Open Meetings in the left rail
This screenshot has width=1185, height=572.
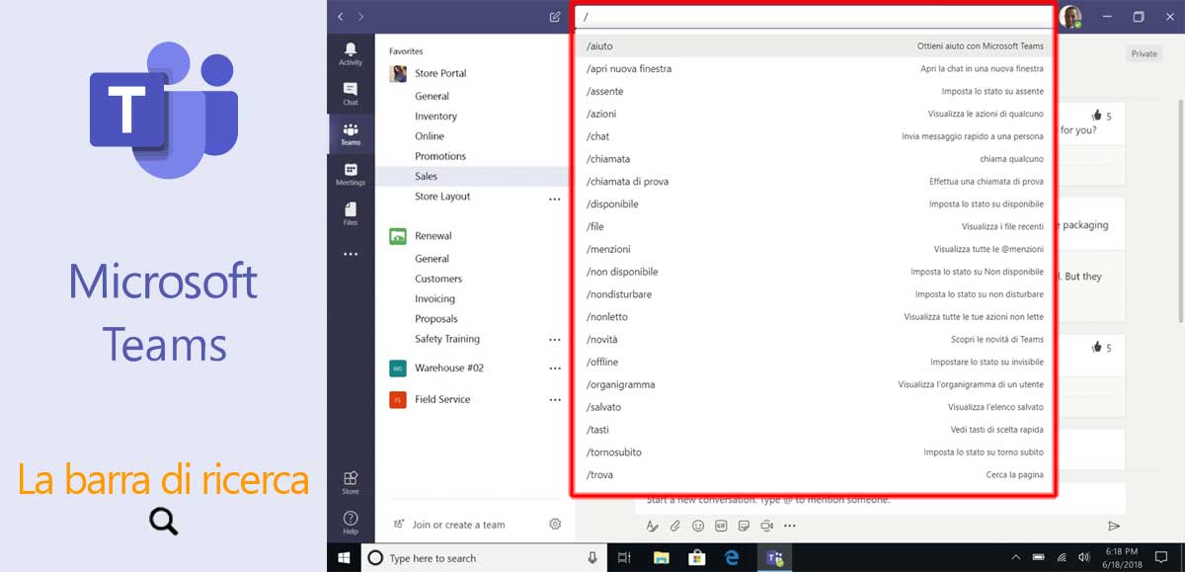click(351, 175)
